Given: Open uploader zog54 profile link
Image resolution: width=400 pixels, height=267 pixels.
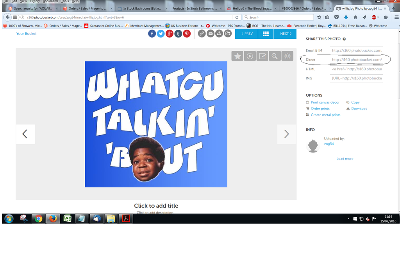Looking at the screenshot, I should 329,144.
